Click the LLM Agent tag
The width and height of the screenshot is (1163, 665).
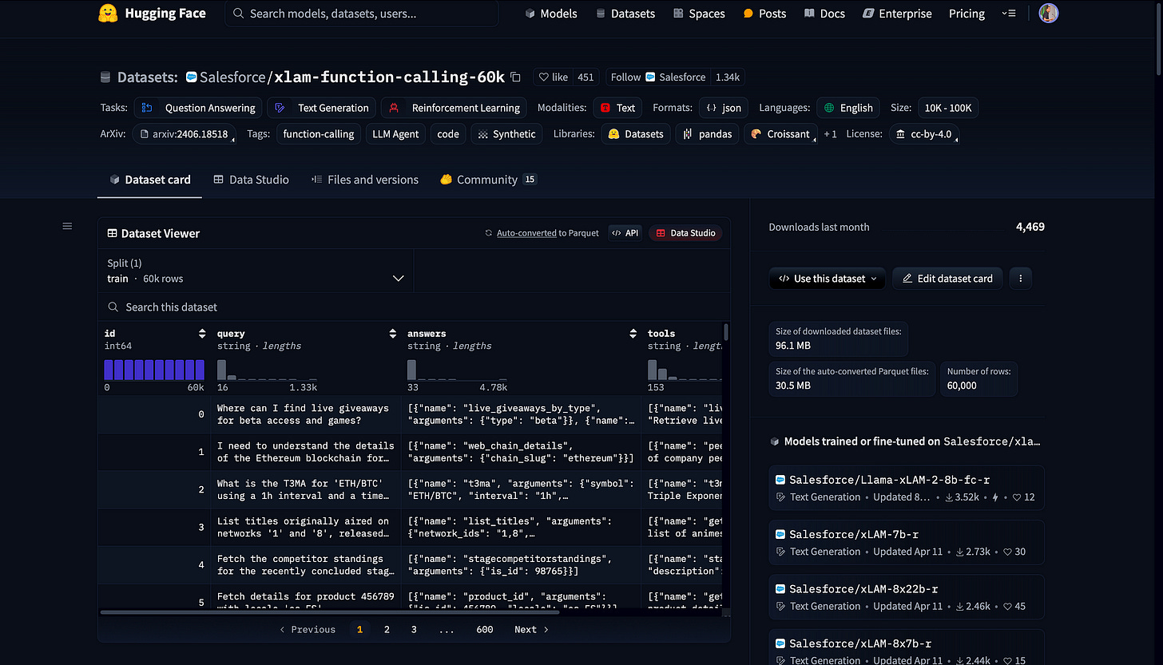click(x=395, y=134)
